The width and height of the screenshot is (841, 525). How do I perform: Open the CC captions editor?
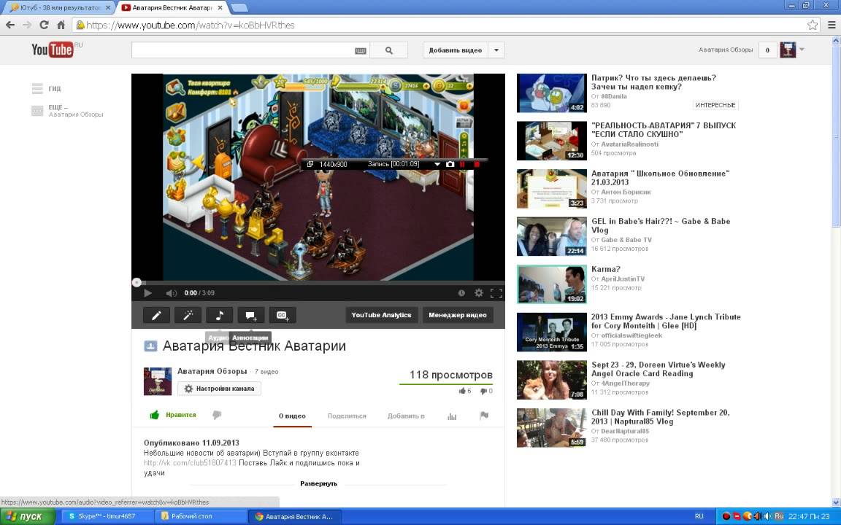tap(283, 316)
